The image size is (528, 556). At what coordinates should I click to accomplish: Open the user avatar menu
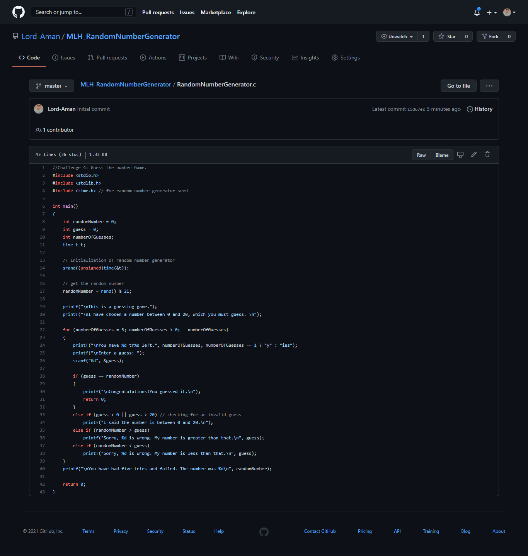click(509, 12)
